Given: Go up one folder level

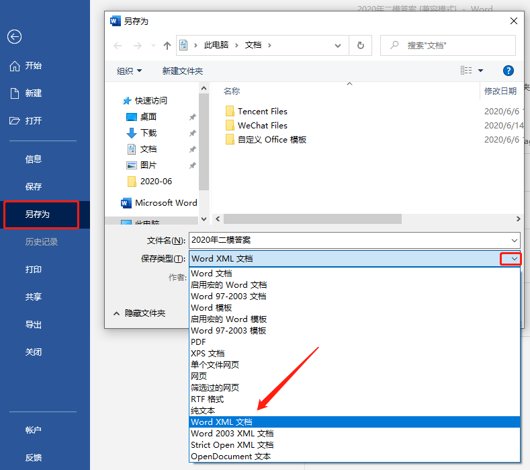Looking at the screenshot, I should (x=167, y=45).
